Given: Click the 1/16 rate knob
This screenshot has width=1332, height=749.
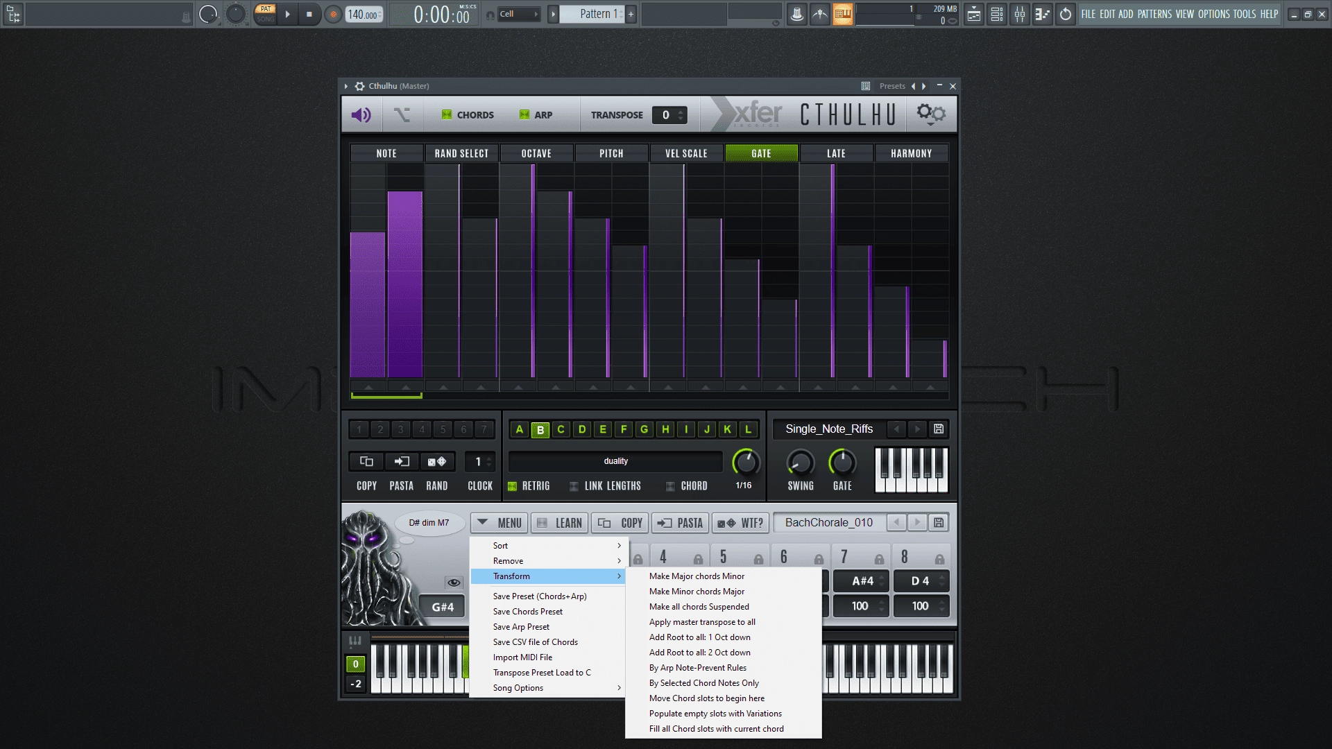Looking at the screenshot, I should click(745, 462).
